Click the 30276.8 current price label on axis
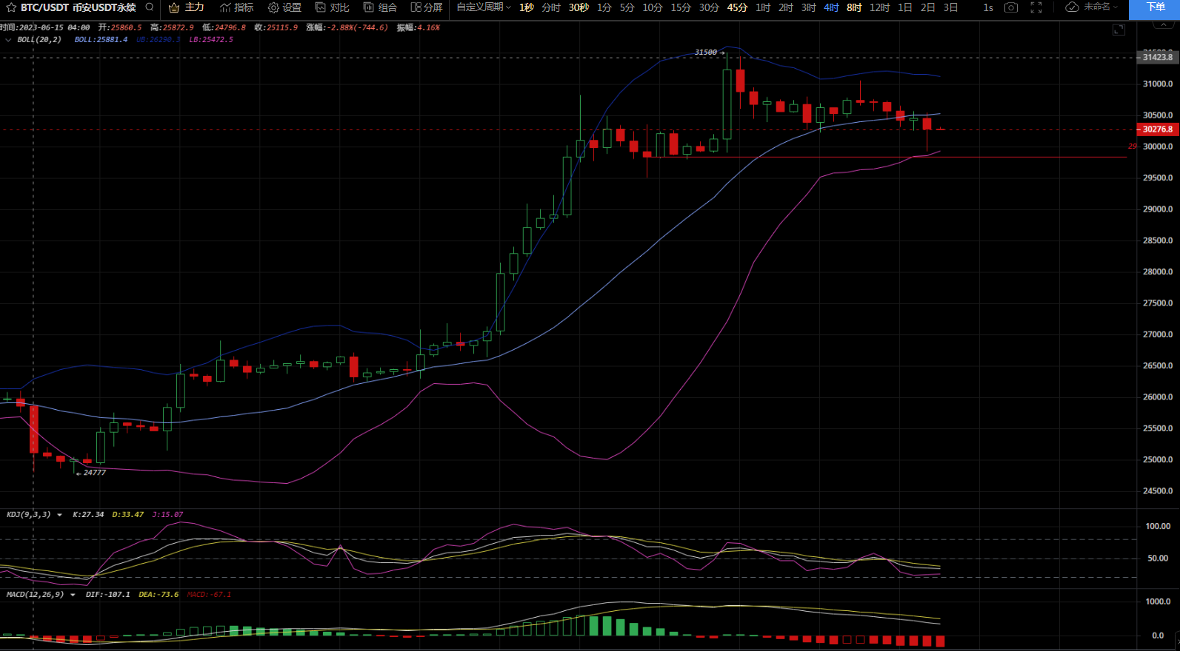This screenshot has height=651, width=1180. coord(1157,129)
